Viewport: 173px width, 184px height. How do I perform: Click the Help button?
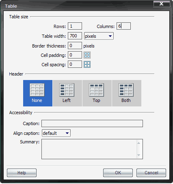22,173
